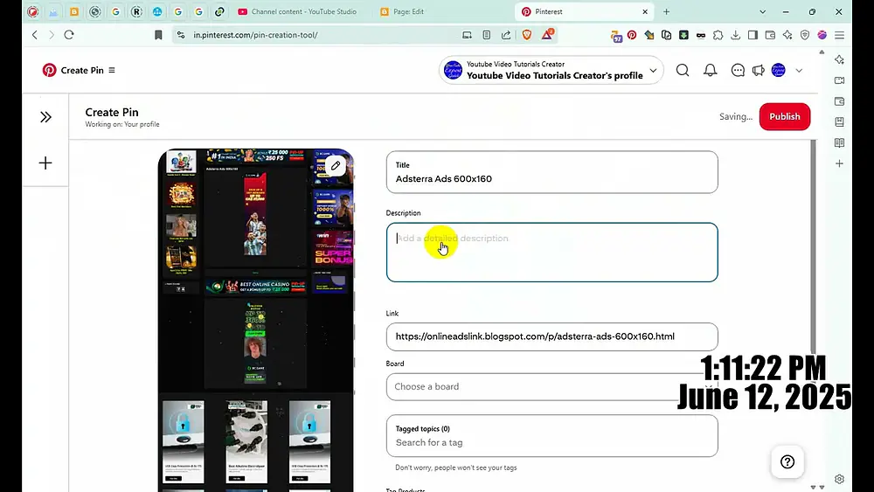Open profile avatar in Pinterest header
The image size is (874, 492).
pyautogui.click(x=778, y=70)
